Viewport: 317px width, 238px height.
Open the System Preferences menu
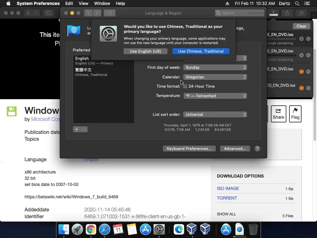[38, 3]
